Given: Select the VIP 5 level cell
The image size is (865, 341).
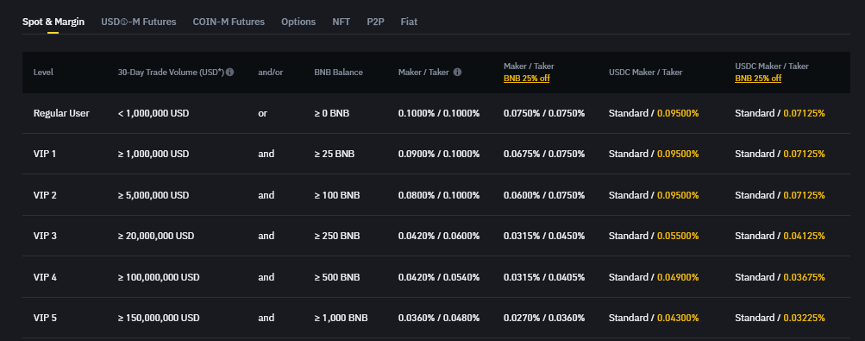Looking at the screenshot, I should (45, 318).
